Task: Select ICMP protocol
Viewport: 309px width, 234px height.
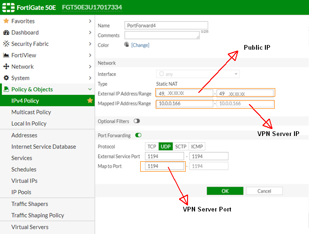Action: click(197, 146)
